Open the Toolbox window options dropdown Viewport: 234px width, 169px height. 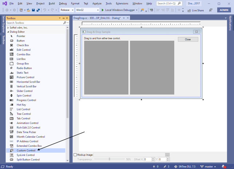[x=60, y=18]
